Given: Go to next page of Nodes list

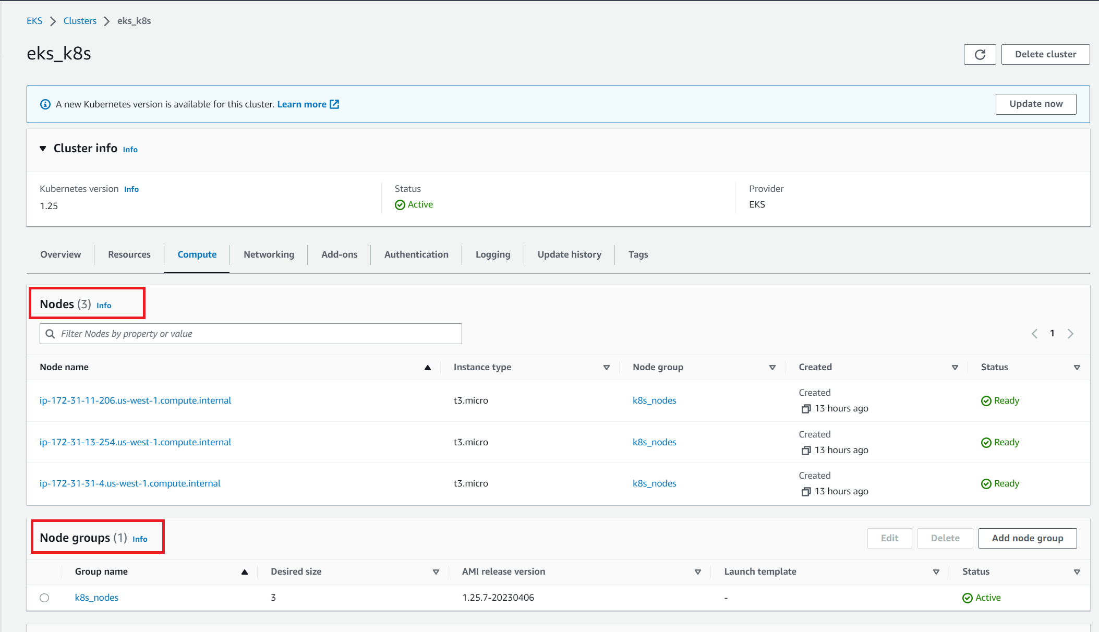Looking at the screenshot, I should (1070, 333).
